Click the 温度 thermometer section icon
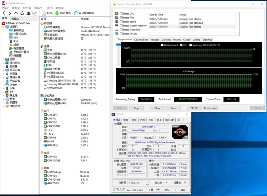This screenshot has height=196, width=267. [x=42, y=46]
